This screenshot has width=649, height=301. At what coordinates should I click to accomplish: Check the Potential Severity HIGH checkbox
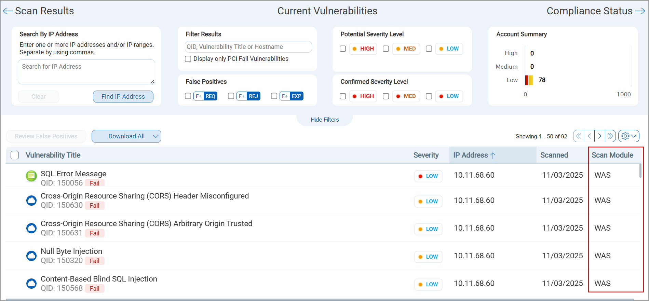(343, 49)
